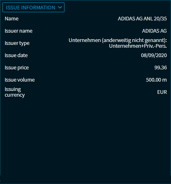Select the Issue date label
This screenshot has height=184, width=171.
(16, 55)
